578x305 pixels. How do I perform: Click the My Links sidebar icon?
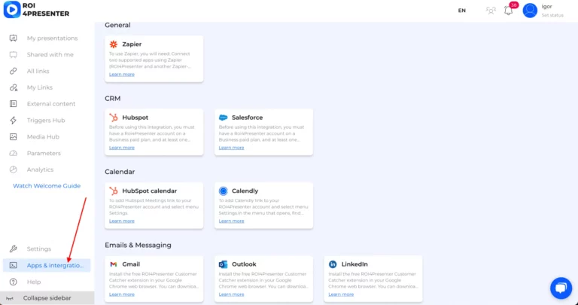pos(14,87)
